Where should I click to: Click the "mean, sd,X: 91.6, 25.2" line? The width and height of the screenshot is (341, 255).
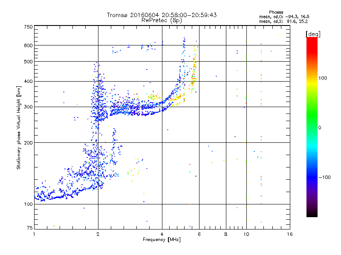(x=283, y=22)
